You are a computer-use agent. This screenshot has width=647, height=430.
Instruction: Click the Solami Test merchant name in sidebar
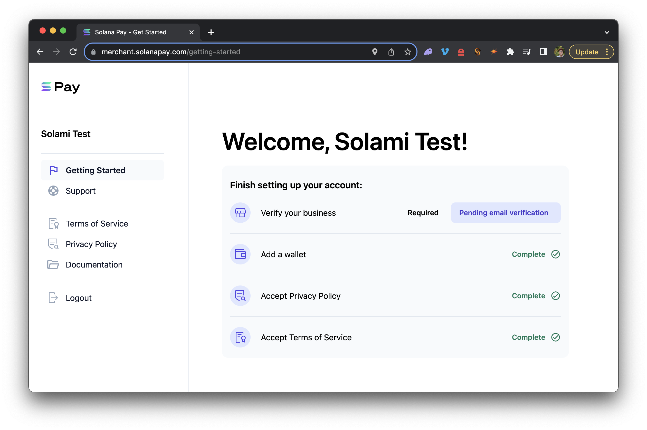point(66,134)
